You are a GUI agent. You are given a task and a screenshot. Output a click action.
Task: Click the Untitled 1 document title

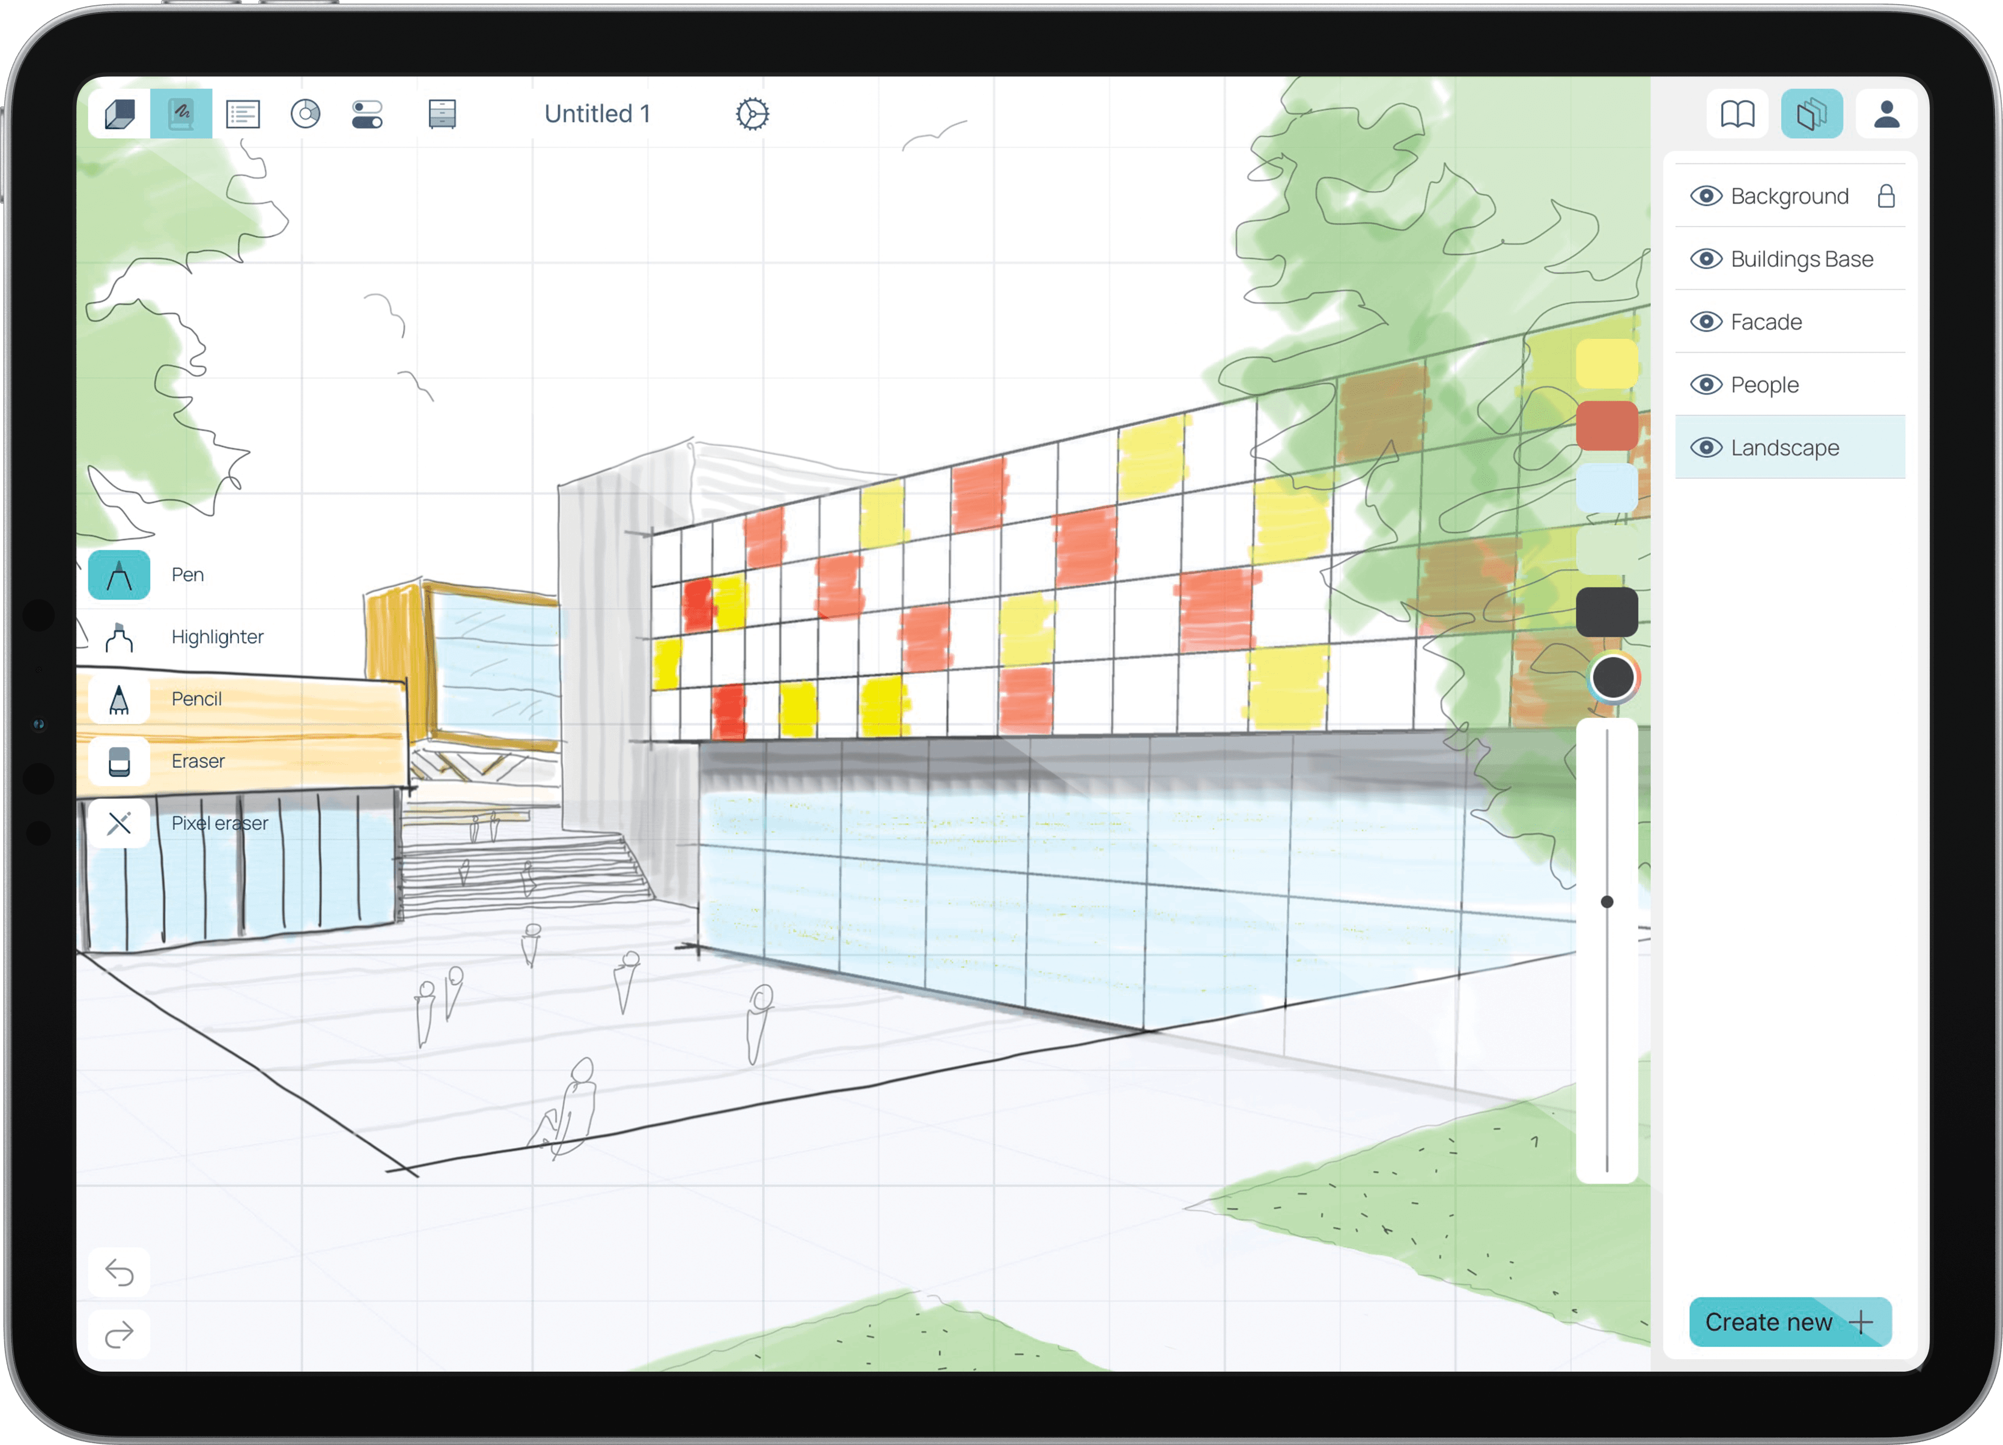point(598,114)
